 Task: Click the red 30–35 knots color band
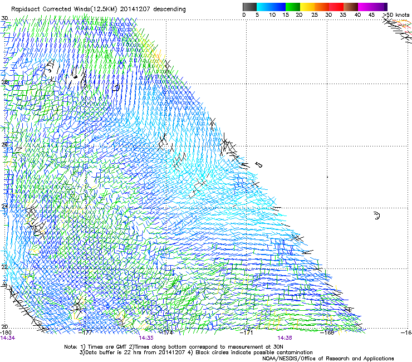pos(336,7)
